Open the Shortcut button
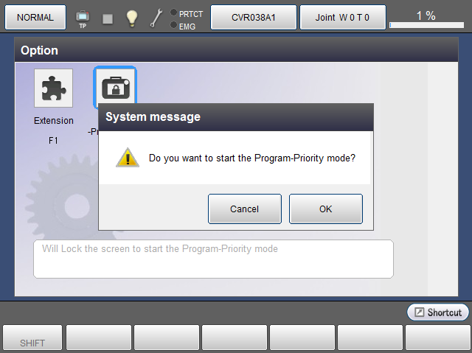 (437, 312)
